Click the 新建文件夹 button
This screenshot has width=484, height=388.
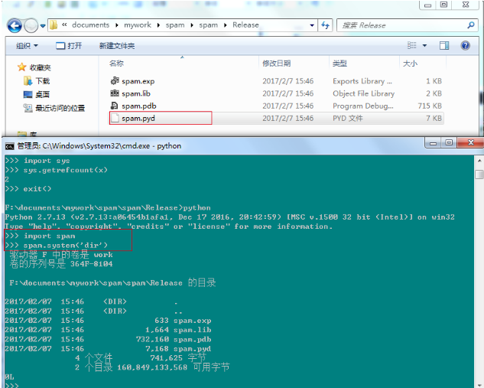coord(116,46)
